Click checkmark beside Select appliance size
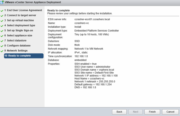Screen dimensions: 180x116 [x=2, y=36]
